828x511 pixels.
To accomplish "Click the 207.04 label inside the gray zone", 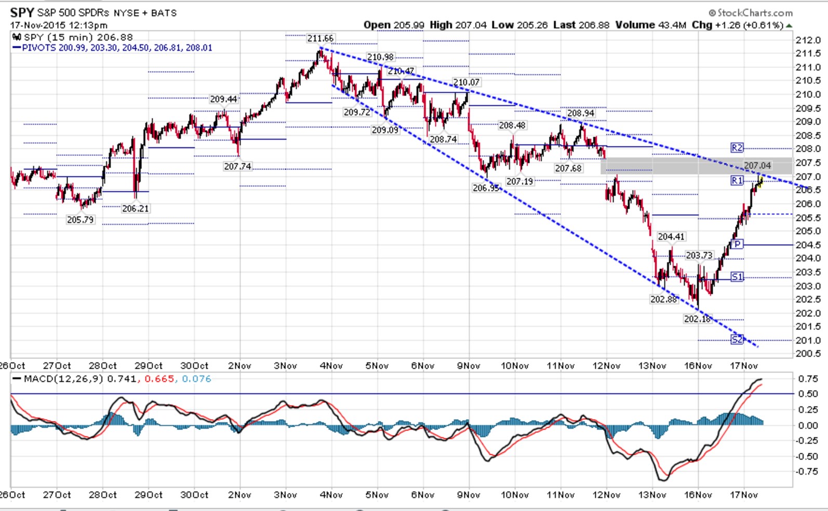I will (757, 166).
